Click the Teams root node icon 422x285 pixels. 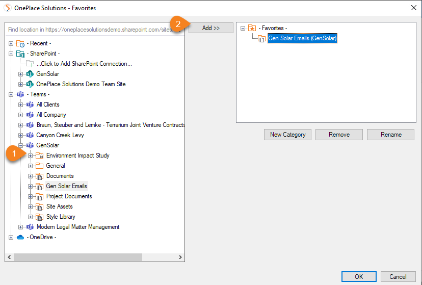click(x=20, y=94)
